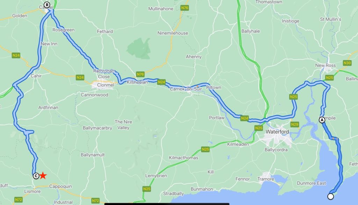358x205 pixels.
Task: Tap waypoint marker A near Campile
Action: (322, 120)
